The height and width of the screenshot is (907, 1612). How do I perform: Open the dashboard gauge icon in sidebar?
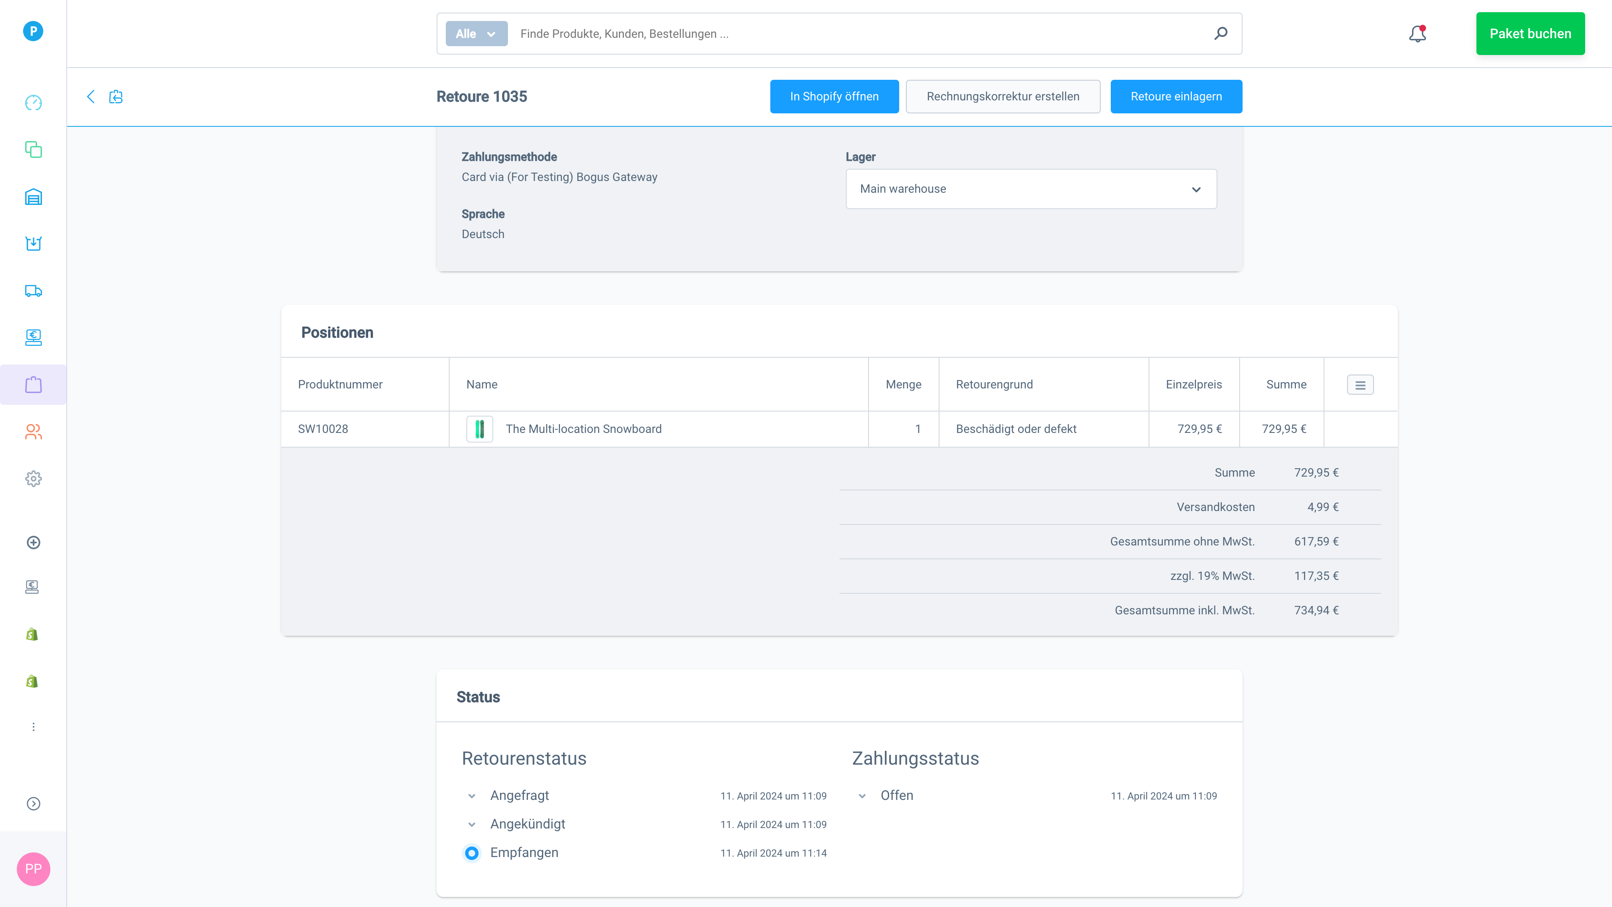click(x=33, y=102)
